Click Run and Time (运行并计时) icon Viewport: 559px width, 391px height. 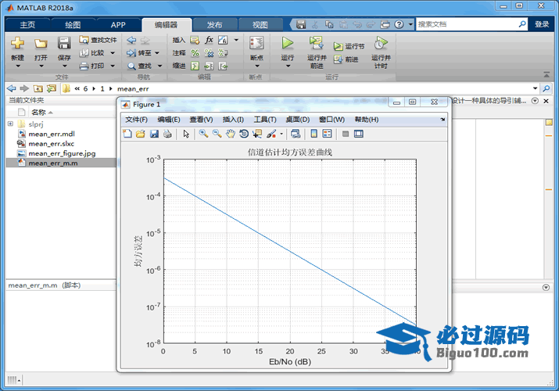click(381, 43)
